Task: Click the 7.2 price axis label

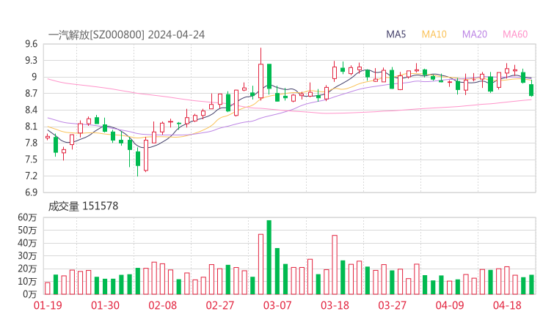Action: [x=31, y=176]
